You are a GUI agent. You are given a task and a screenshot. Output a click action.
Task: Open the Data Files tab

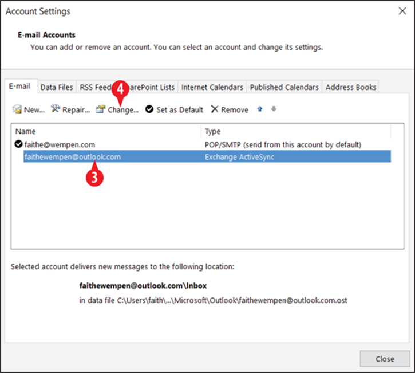(57, 87)
